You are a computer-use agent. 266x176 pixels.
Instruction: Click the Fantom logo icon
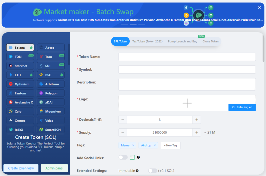[x=11, y=93]
